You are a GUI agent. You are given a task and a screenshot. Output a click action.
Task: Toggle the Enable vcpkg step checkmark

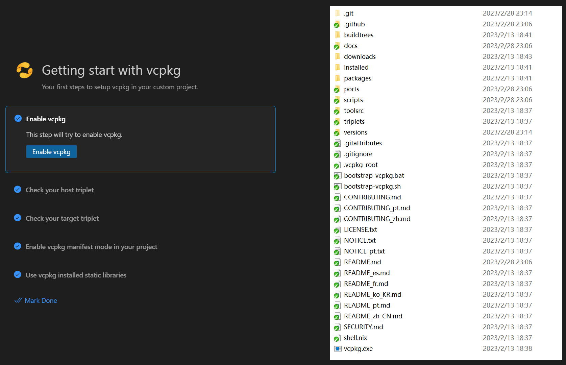click(18, 118)
